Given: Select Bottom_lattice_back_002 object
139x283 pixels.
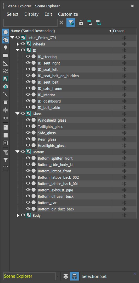Looking at the screenshot, I should [58, 177].
